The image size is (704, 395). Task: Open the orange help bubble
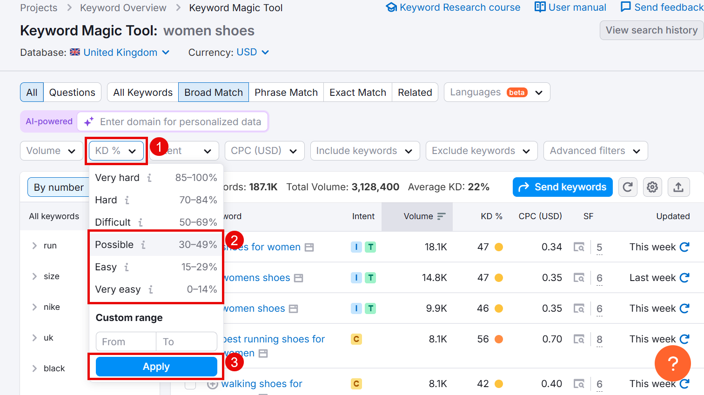tap(672, 363)
